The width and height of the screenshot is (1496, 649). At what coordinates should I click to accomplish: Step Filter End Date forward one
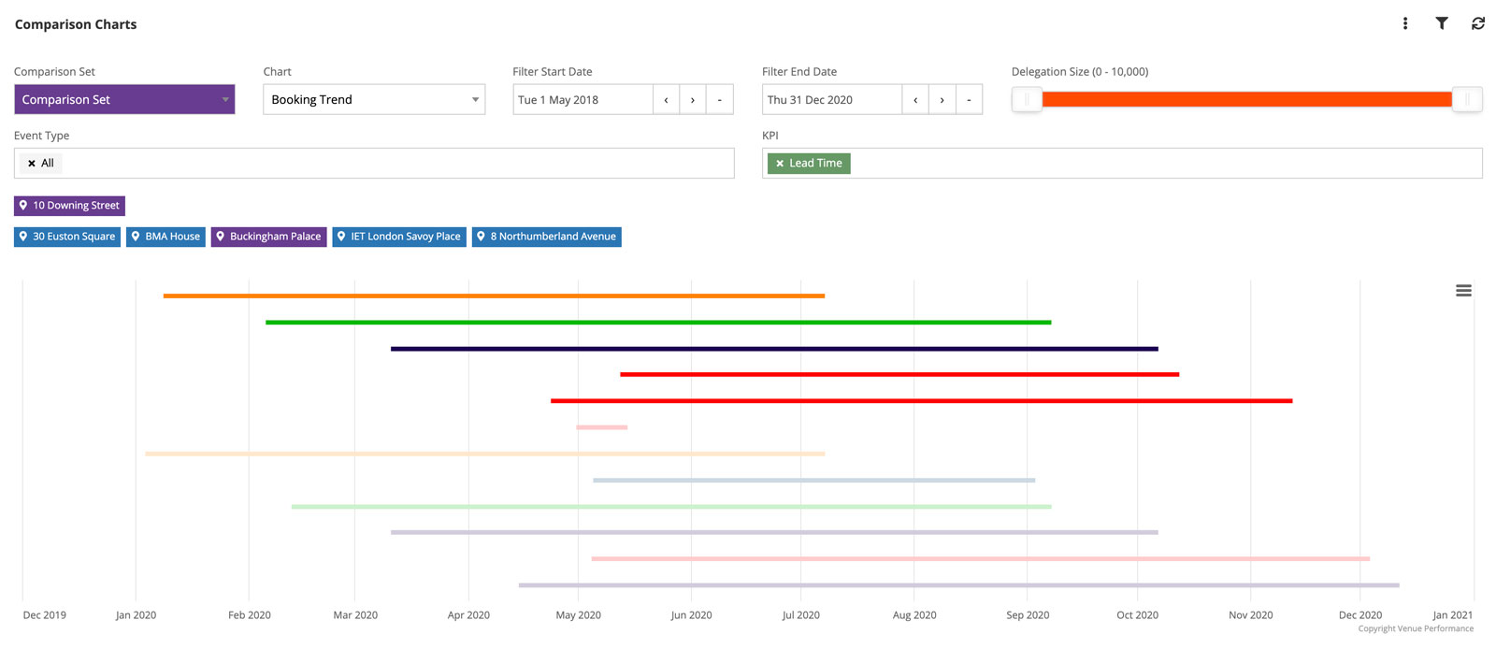(942, 100)
